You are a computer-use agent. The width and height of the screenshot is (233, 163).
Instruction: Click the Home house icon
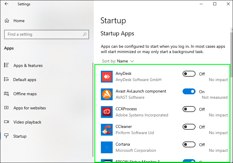click(x=7, y=21)
